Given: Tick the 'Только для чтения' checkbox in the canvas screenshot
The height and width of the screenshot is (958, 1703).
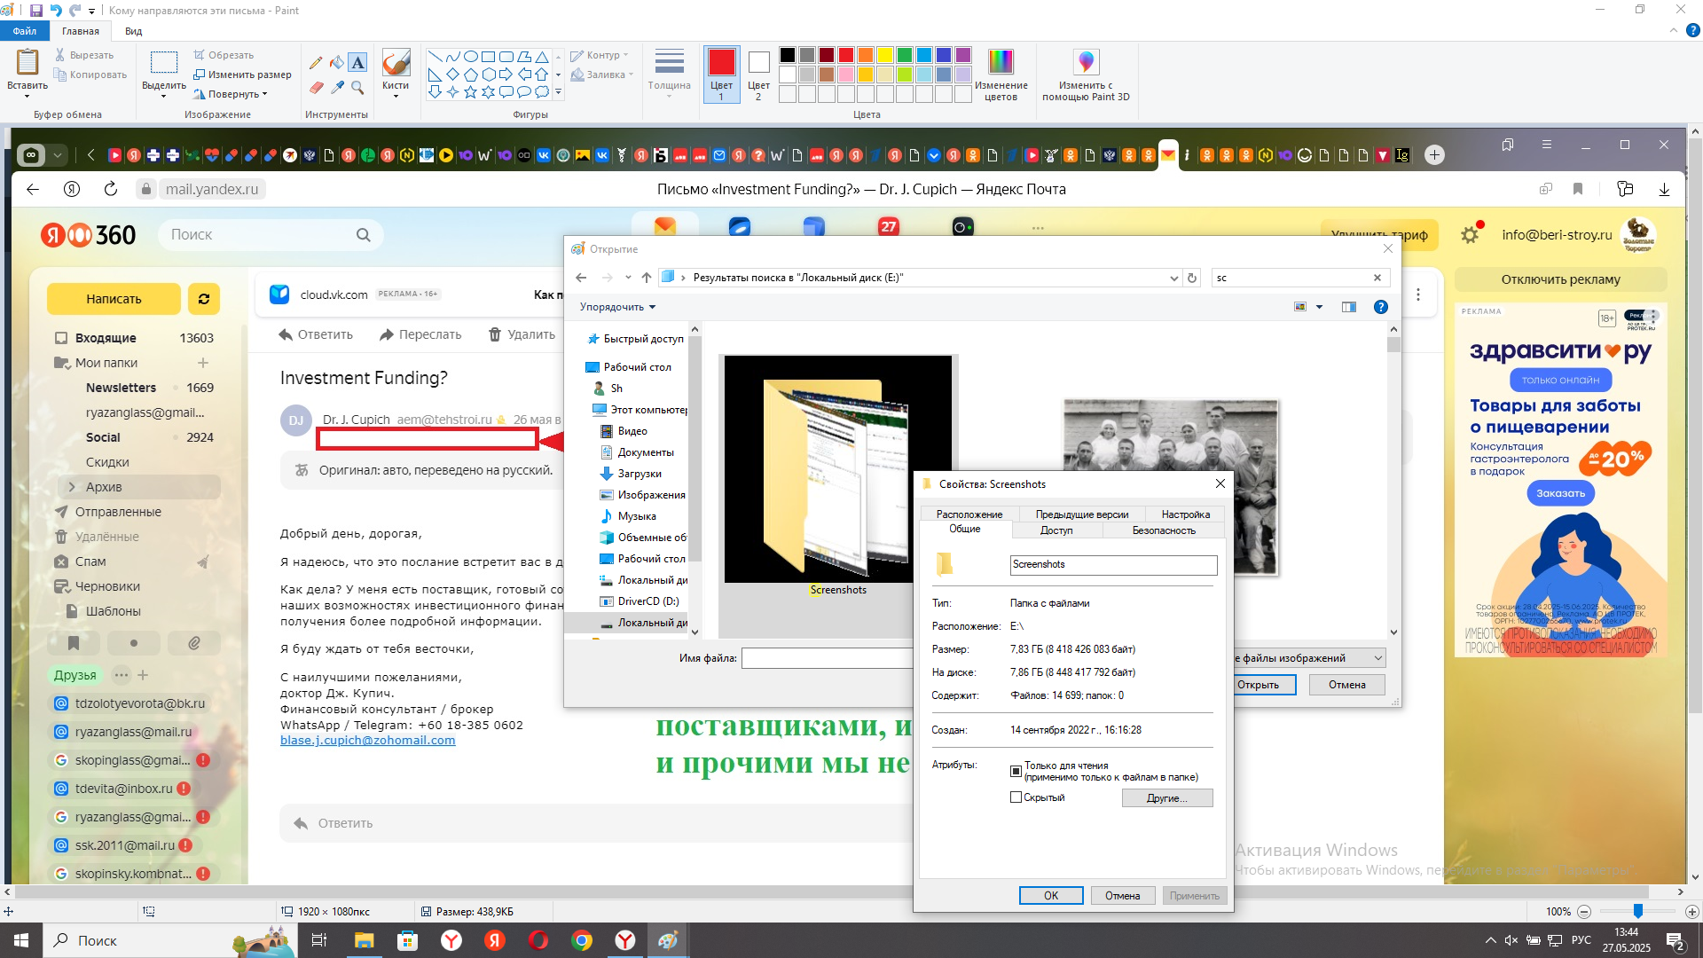Looking at the screenshot, I should pos(1016,771).
